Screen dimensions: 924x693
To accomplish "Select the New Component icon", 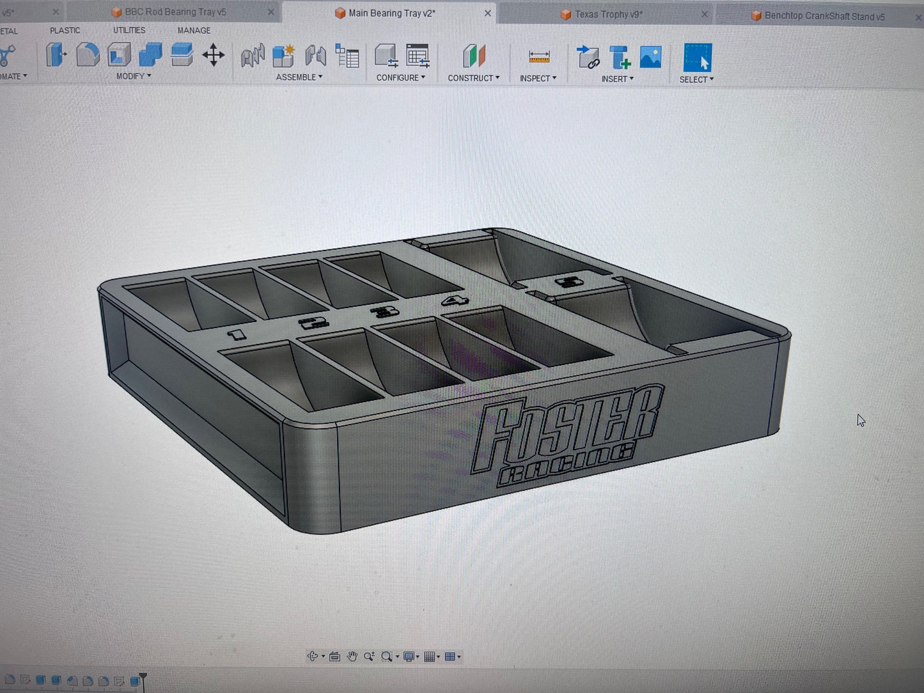I will [283, 56].
